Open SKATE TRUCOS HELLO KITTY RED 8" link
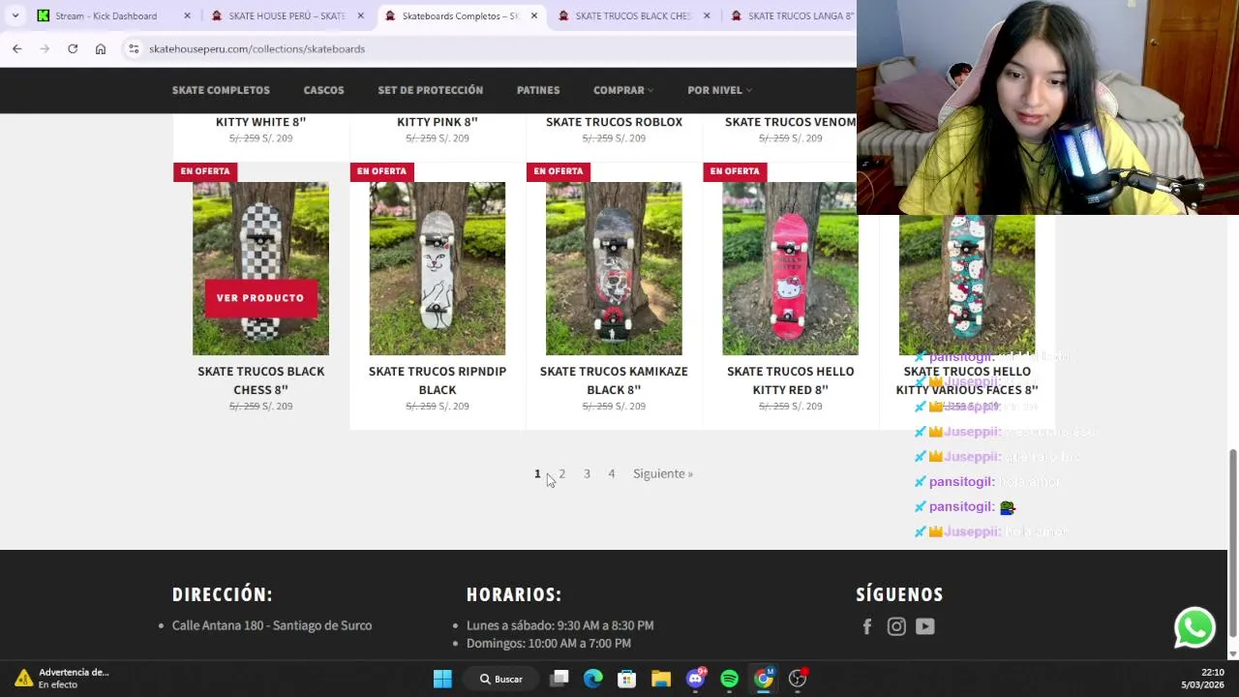The image size is (1239, 697). 790,380
